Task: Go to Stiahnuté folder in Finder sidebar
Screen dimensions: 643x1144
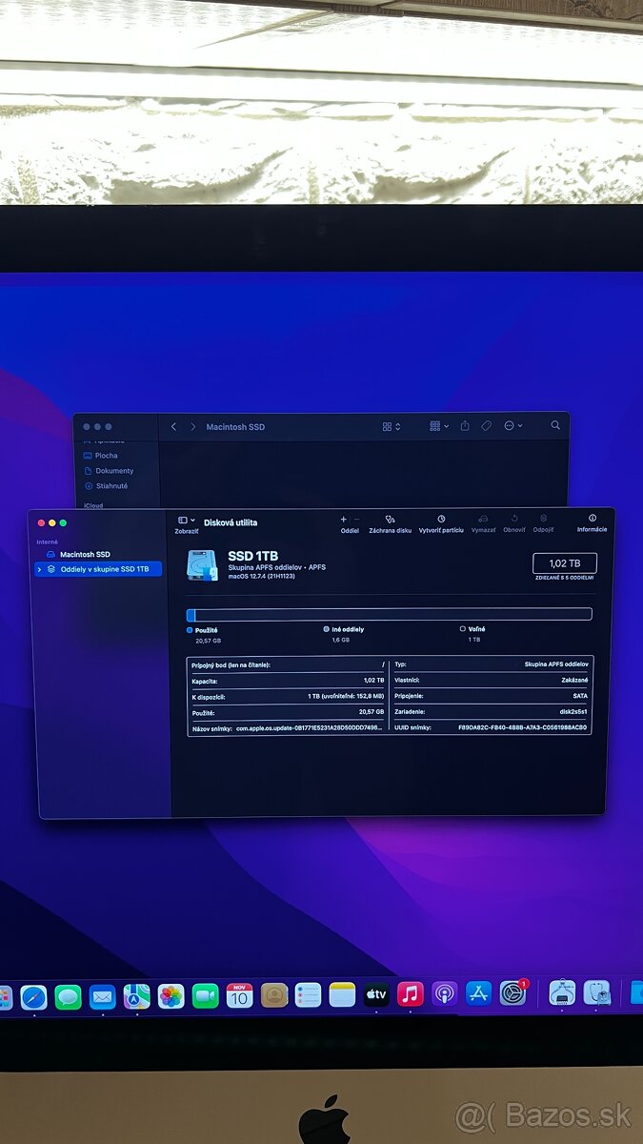Action: tap(111, 486)
